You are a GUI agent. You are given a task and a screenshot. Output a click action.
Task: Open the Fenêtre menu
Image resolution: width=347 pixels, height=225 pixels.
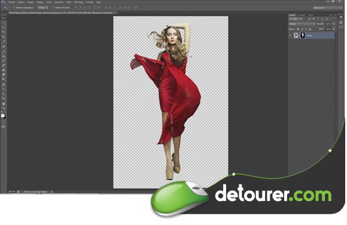click(x=90, y=2)
